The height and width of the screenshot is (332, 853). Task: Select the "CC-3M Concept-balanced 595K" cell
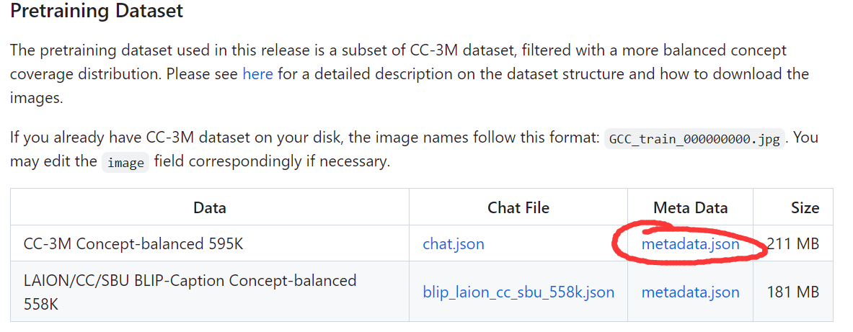tap(133, 244)
